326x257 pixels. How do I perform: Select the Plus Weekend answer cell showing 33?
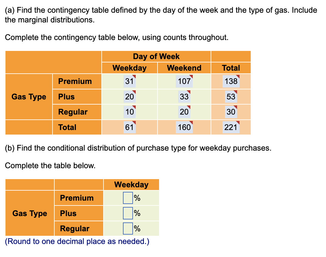pos(184,96)
